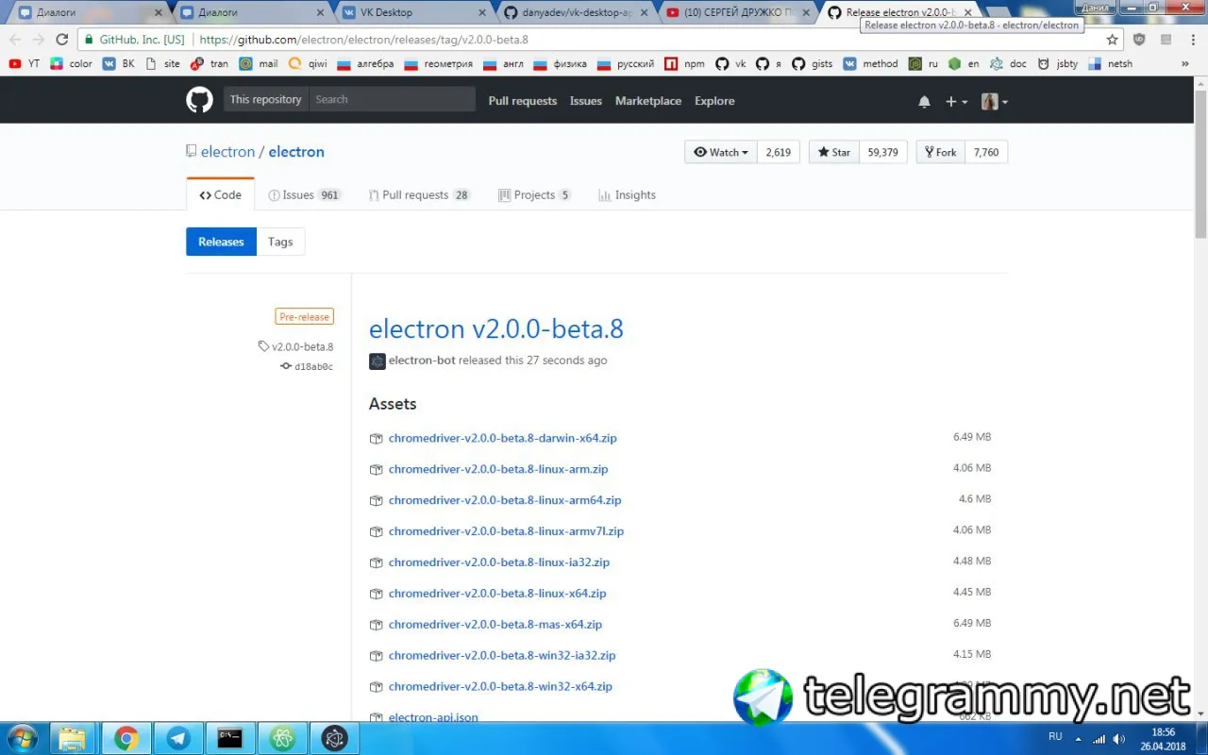The width and height of the screenshot is (1208, 755).
Task: Switch to the Insights tab
Action: 627,194
